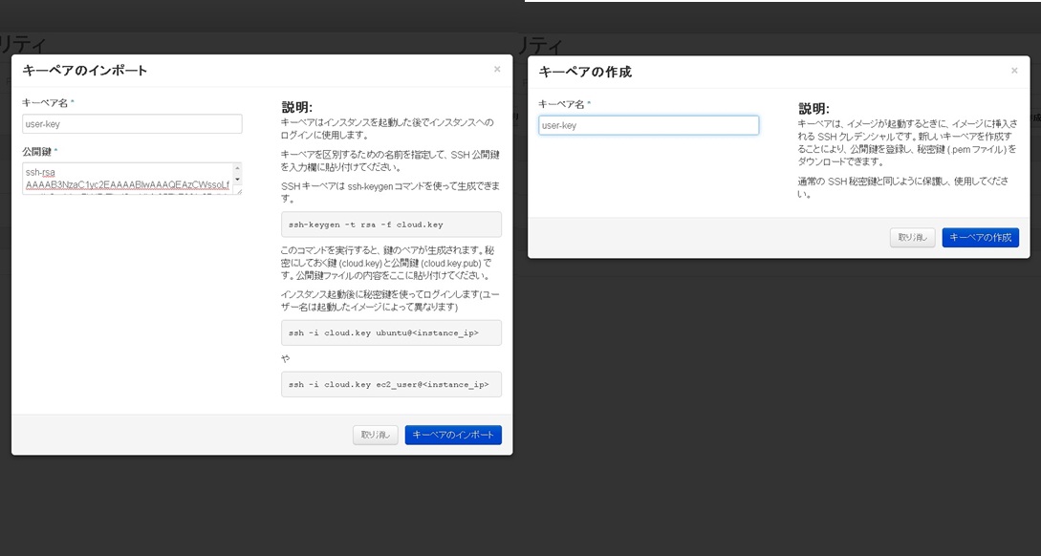
Task: Click the キーペアのインポート blue button
Action: 453,435
